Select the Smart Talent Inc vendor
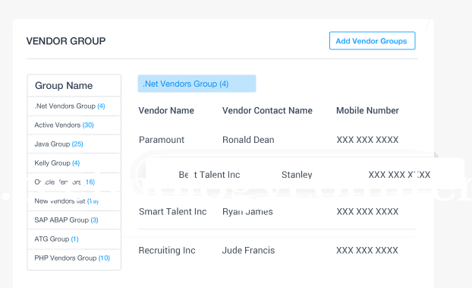This screenshot has width=472, height=288. click(x=173, y=212)
